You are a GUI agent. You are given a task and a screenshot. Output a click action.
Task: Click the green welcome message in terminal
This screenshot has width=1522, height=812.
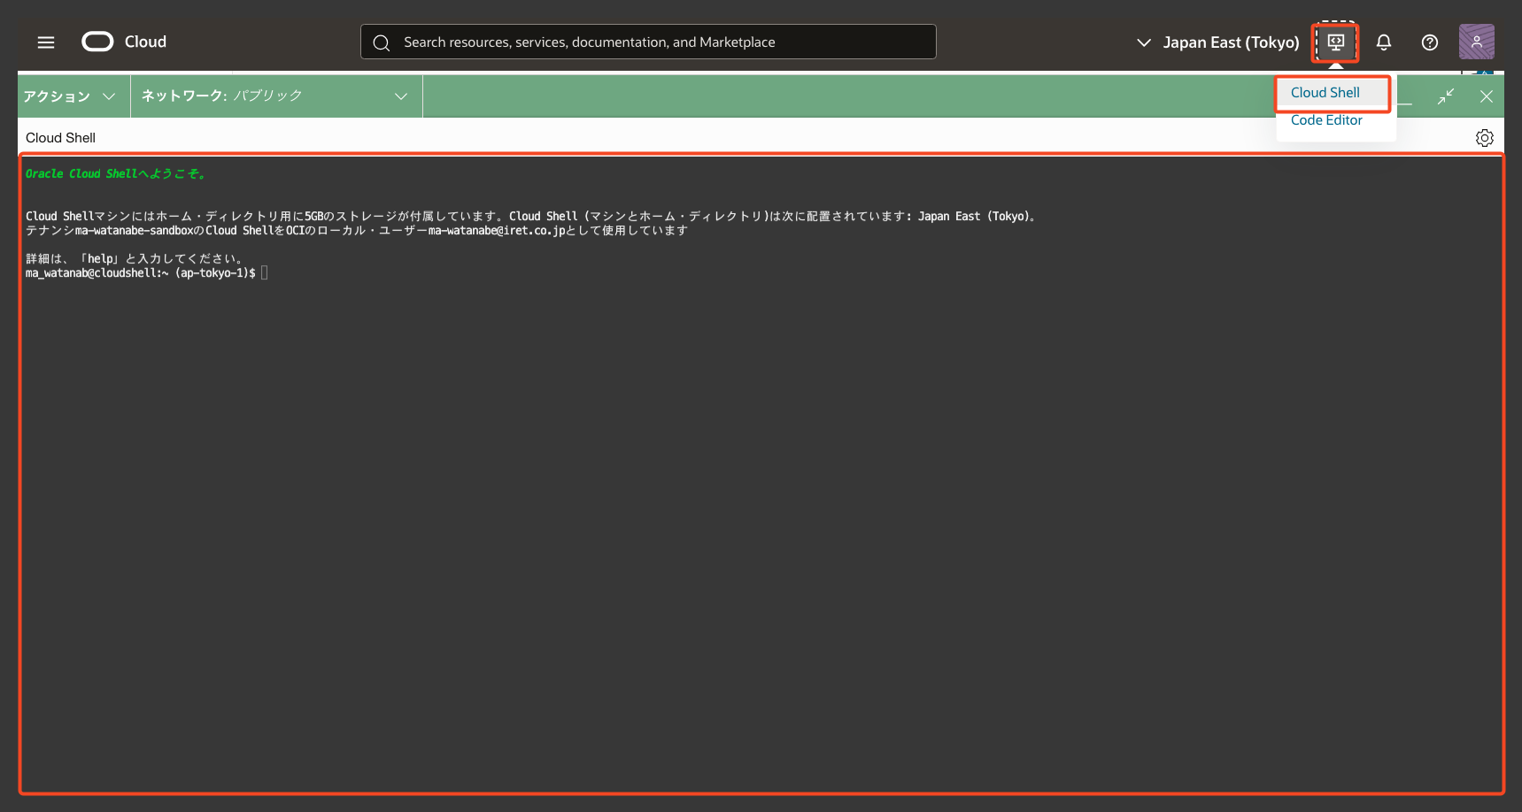(115, 174)
